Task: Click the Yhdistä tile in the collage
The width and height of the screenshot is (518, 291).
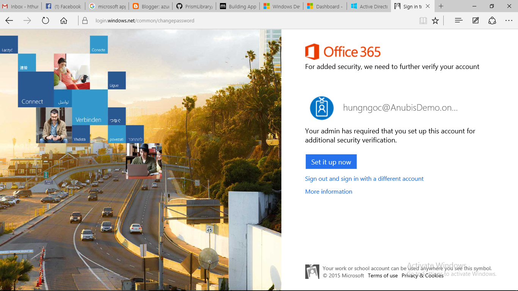Action: pyautogui.click(x=81, y=134)
